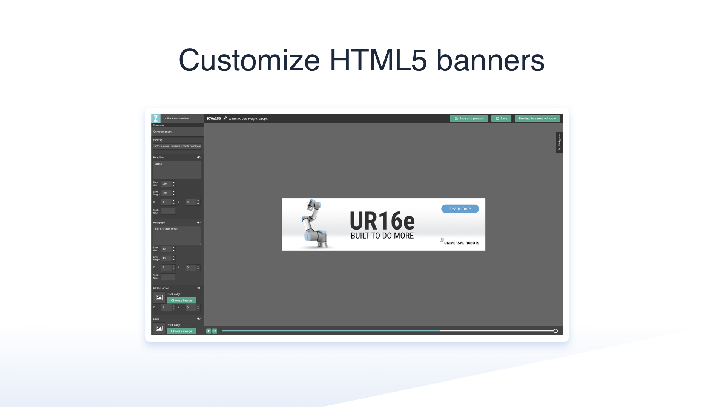Increase the Headline Font size with up arrow

point(173,182)
